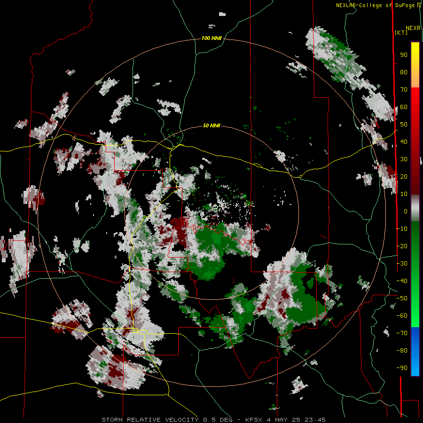Viewport: 423px width, 423px height.
Task: Click the "-90" scale label
Action: (x=402, y=368)
